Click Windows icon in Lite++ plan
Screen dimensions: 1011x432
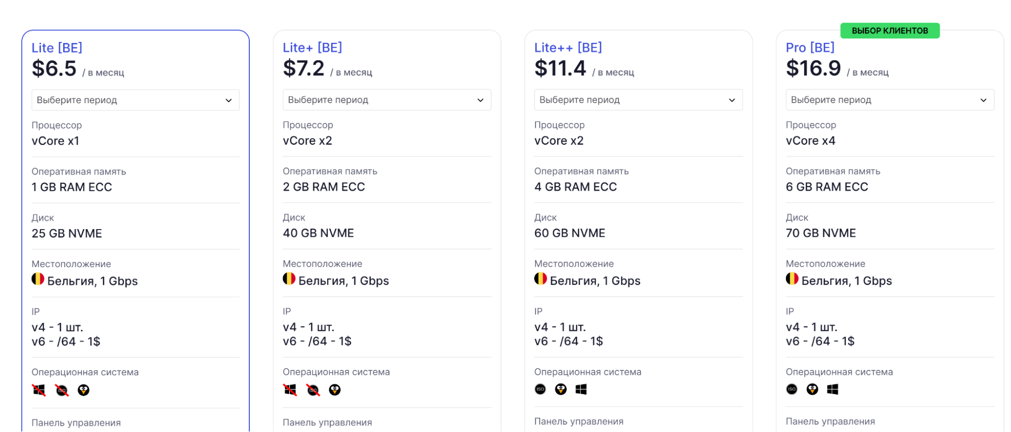(581, 389)
